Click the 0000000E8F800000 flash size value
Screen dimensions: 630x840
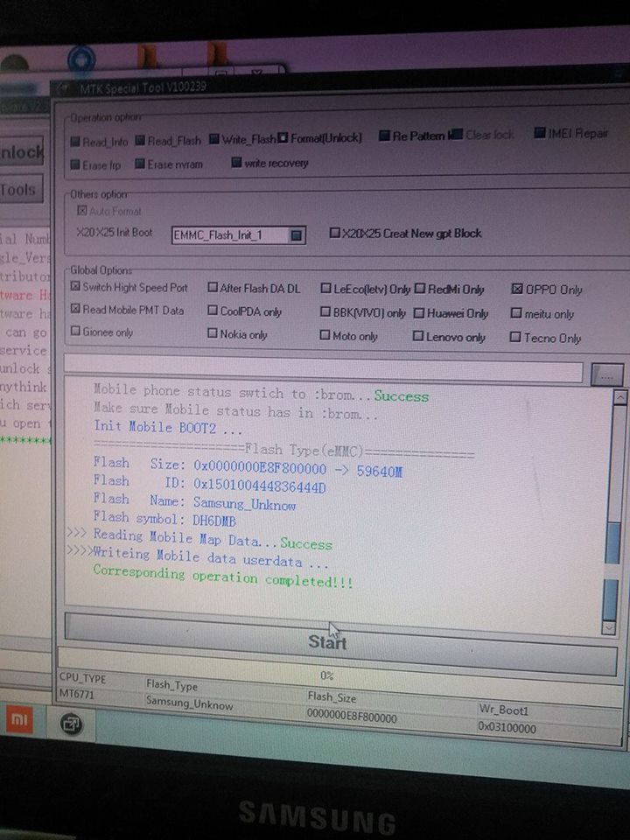tap(352, 717)
